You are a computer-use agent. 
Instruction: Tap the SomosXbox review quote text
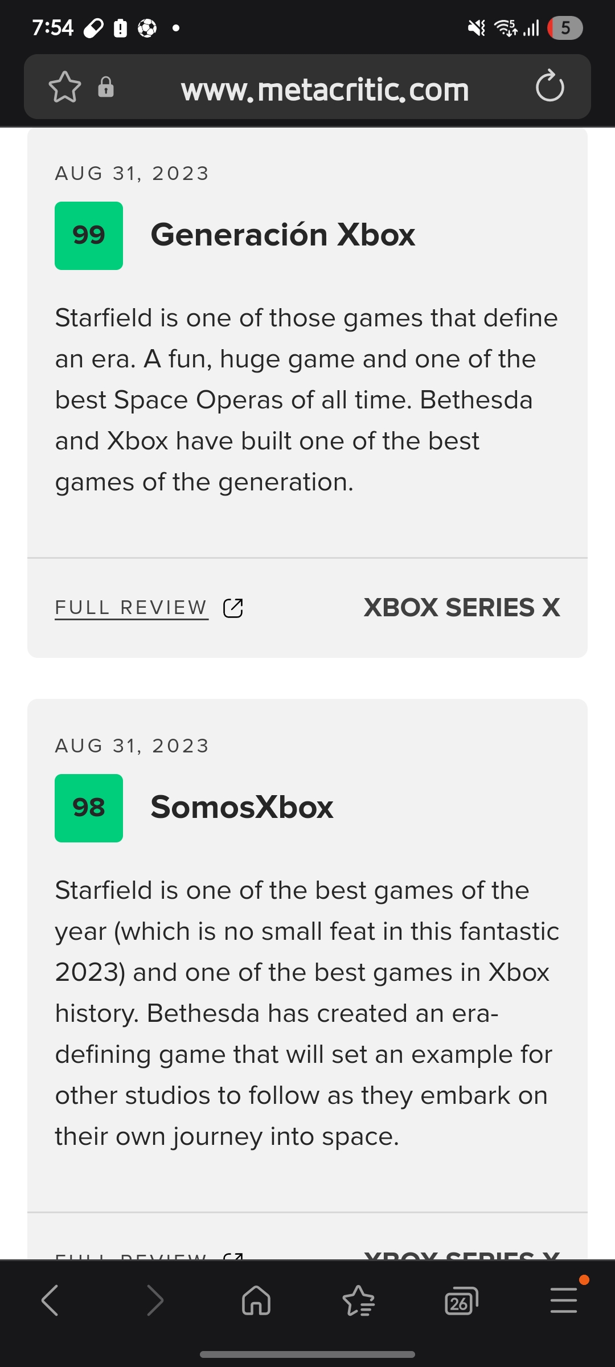pyautogui.click(x=306, y=1013)
